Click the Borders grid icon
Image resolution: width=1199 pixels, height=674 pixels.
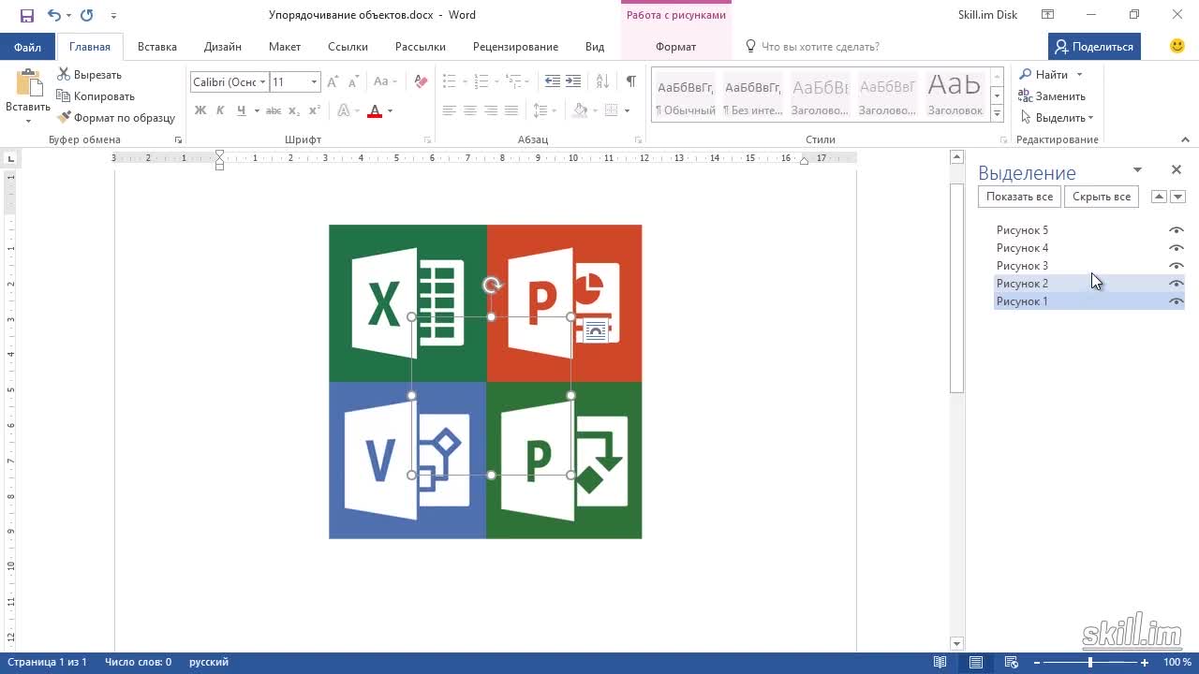[x=611, y=110]
